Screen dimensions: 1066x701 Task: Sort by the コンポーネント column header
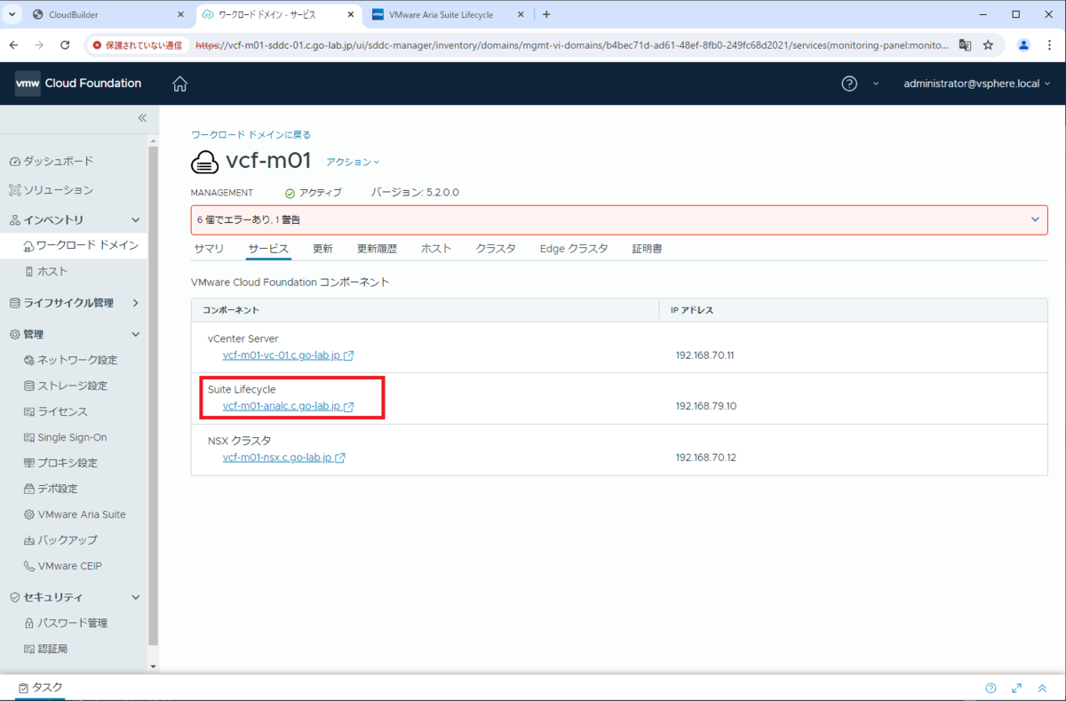(x=231, y=310)
